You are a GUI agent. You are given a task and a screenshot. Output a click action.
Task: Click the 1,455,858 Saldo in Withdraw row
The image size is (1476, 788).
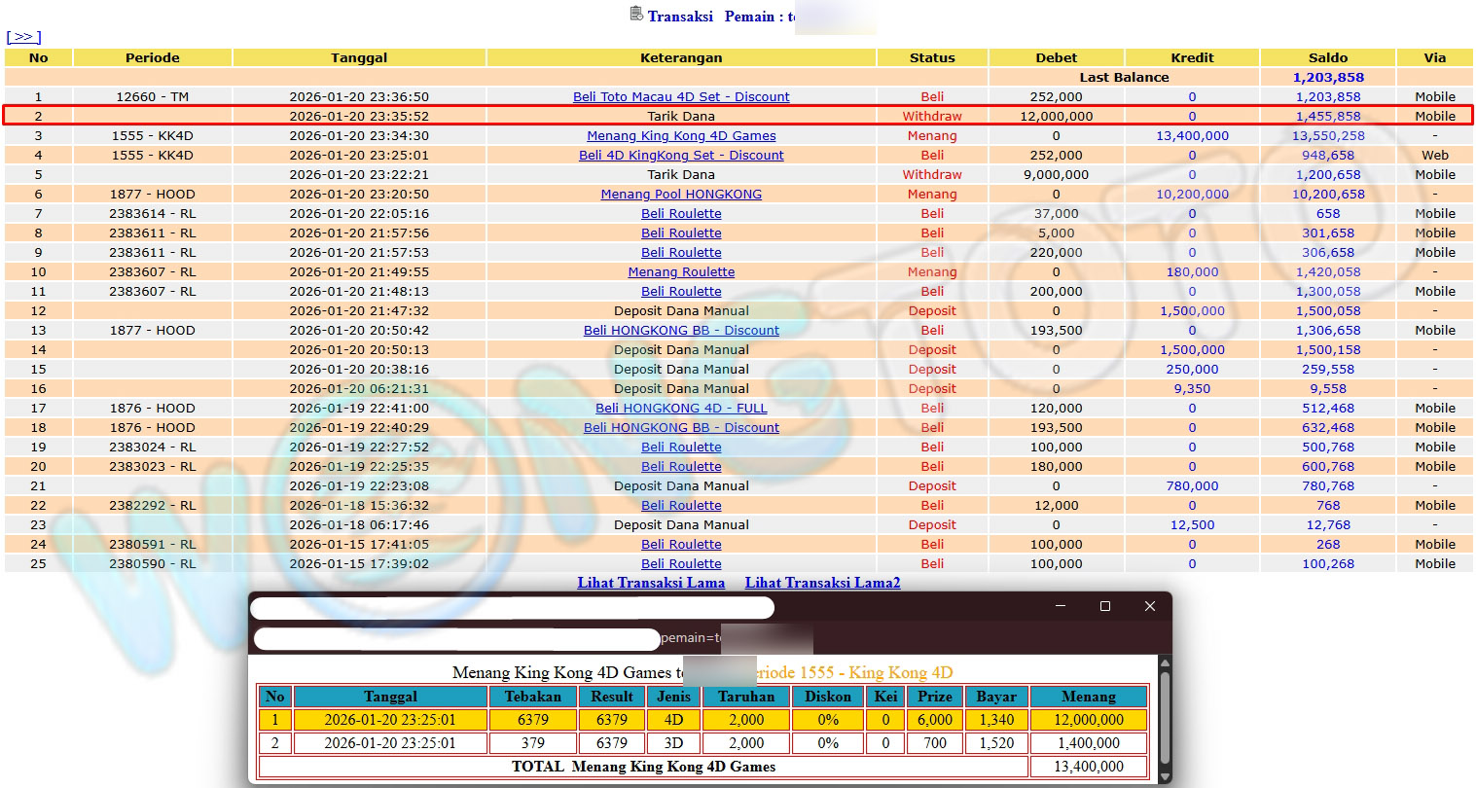click(x=1328, y=117)
